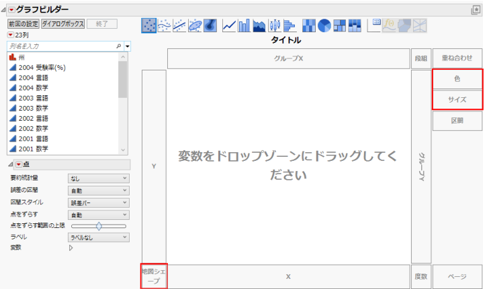Click the Y axis drop zone

[x=154, y=166]
